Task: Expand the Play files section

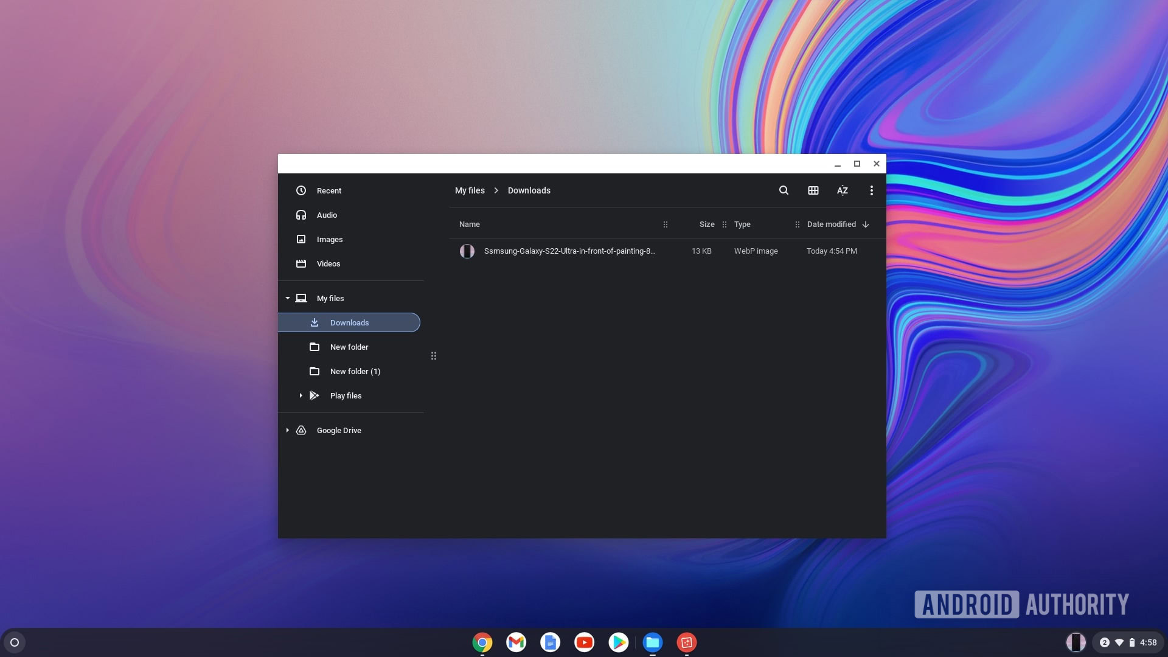Action: click(301, 396)
